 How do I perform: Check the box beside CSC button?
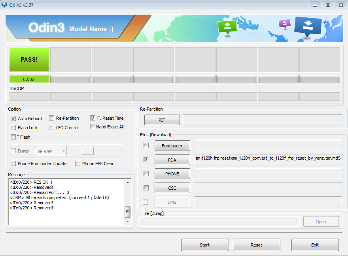pos(146,188)
